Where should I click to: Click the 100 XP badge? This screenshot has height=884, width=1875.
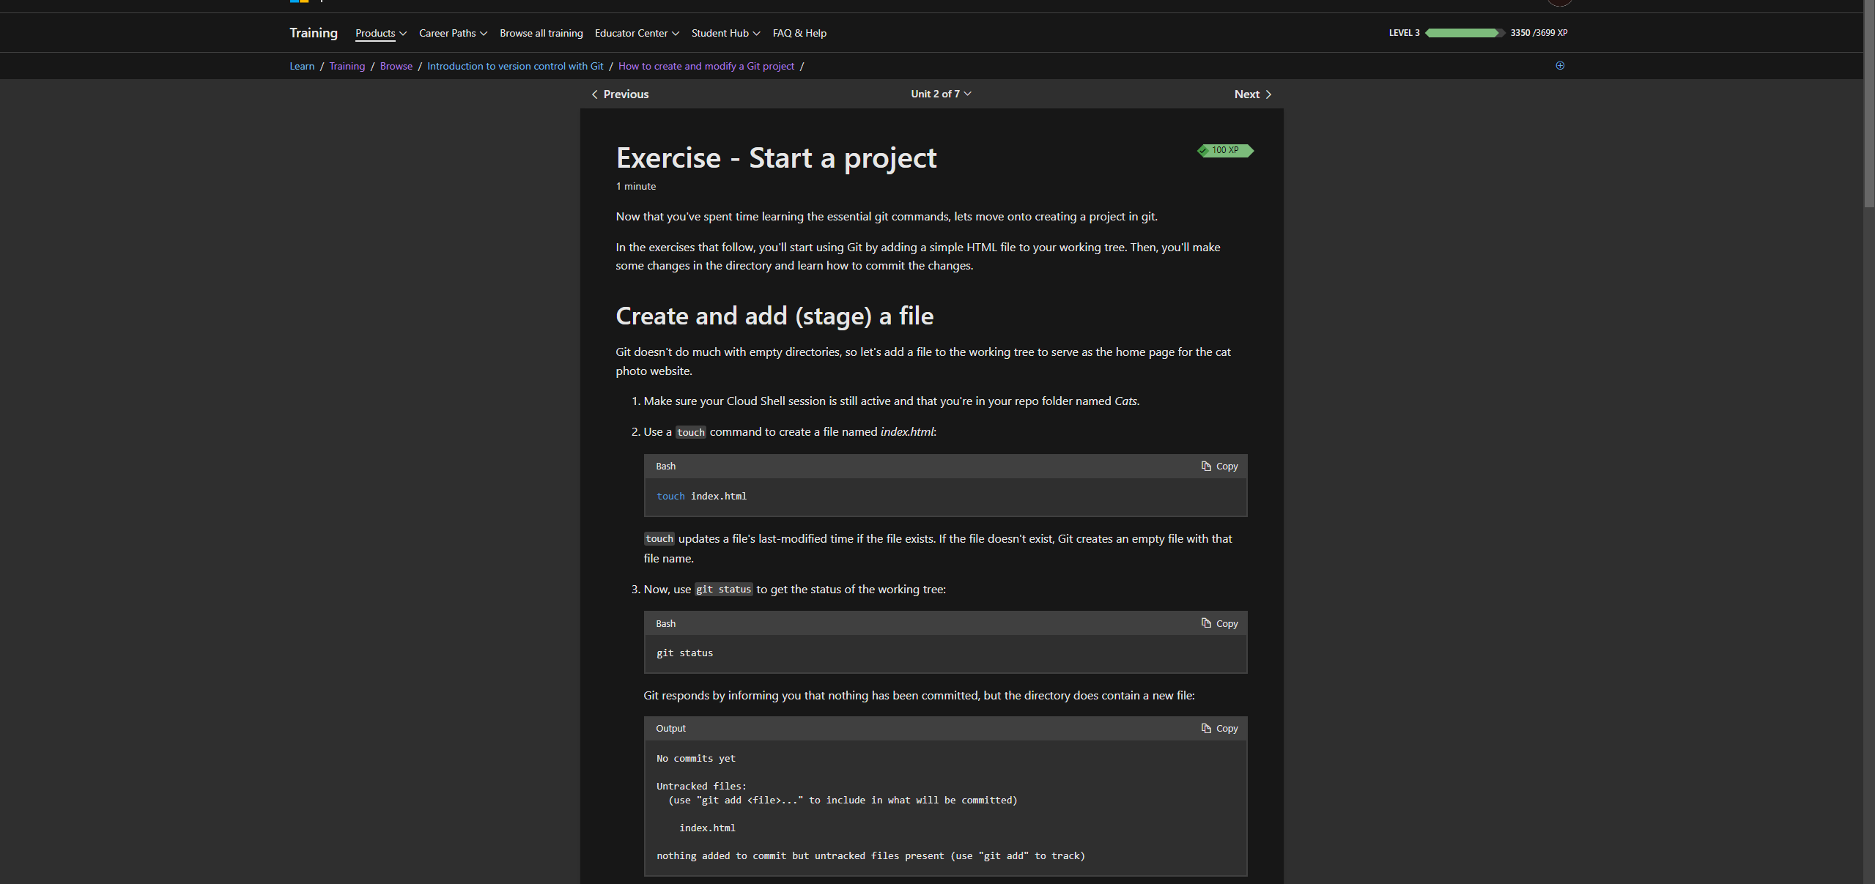[x=1225, y=150]
